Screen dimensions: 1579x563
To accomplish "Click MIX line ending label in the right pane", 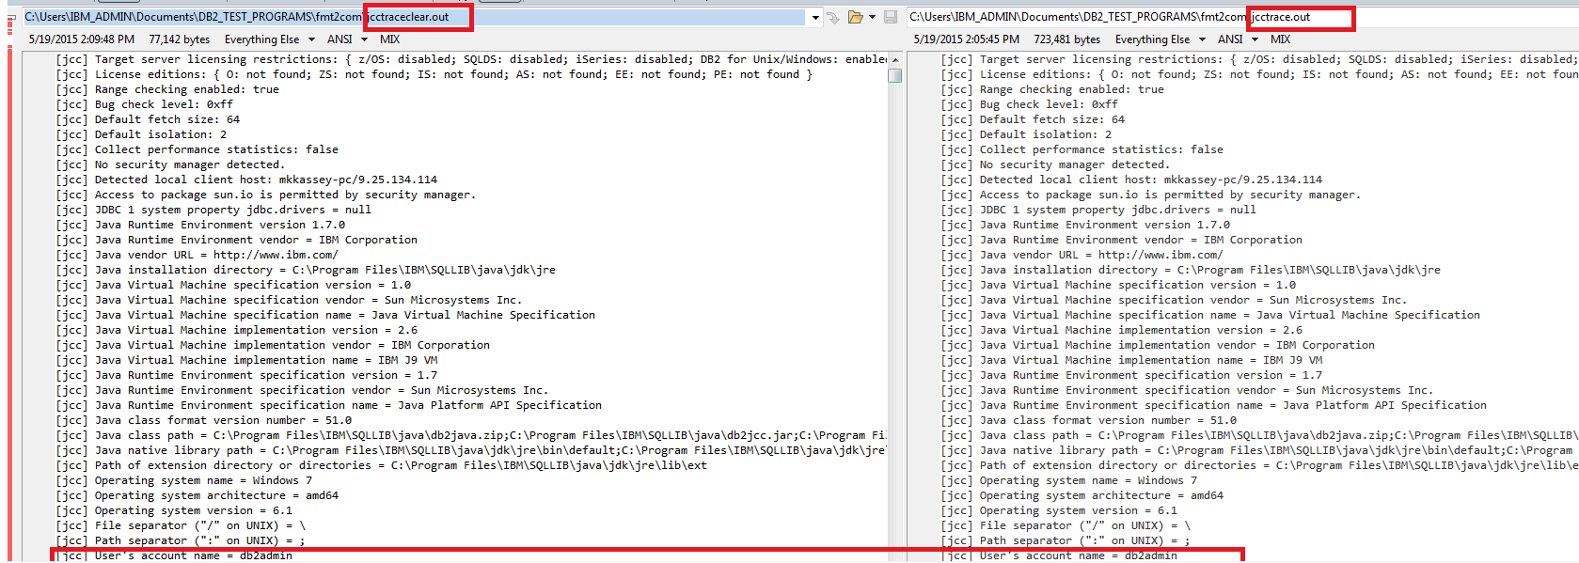I will tap(1280, 39).
